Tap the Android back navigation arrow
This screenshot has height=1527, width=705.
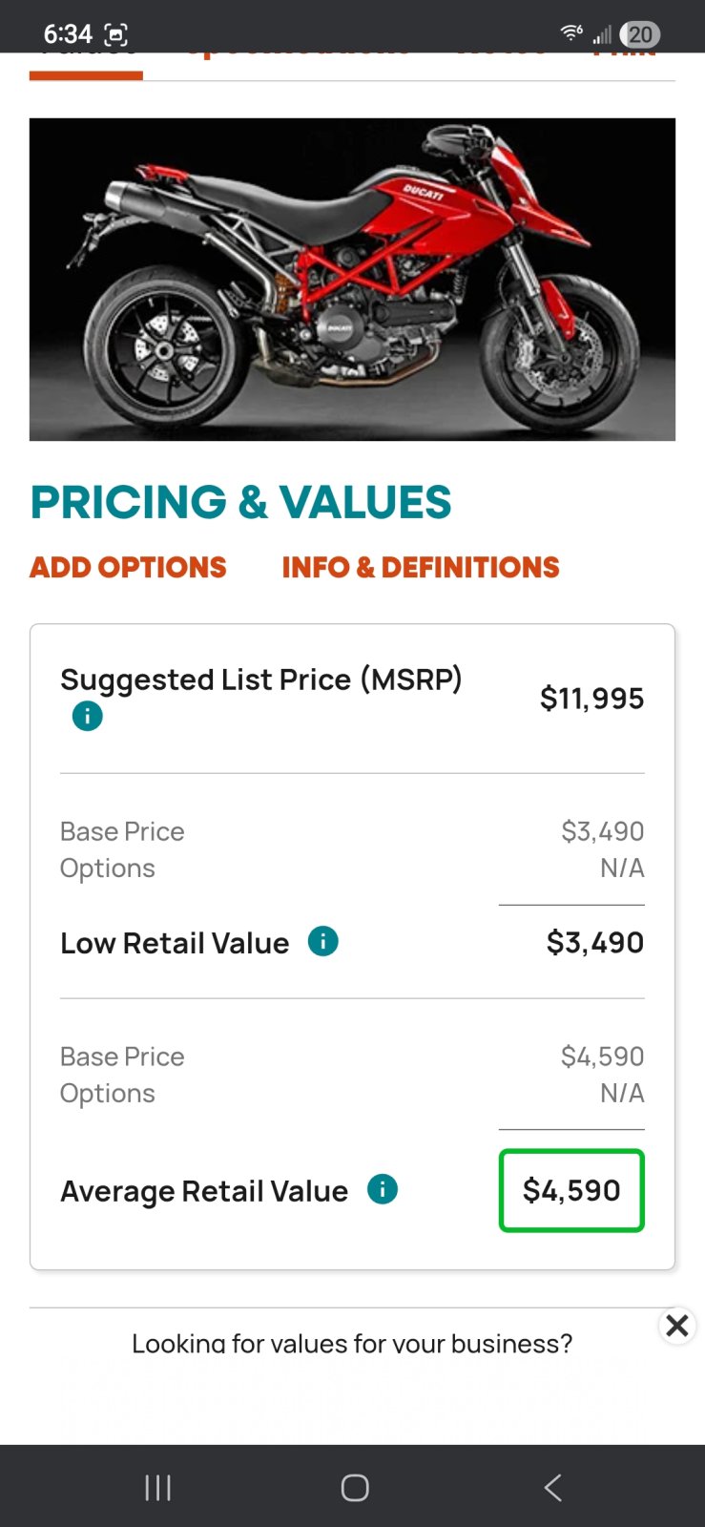tap(552, 1487)
